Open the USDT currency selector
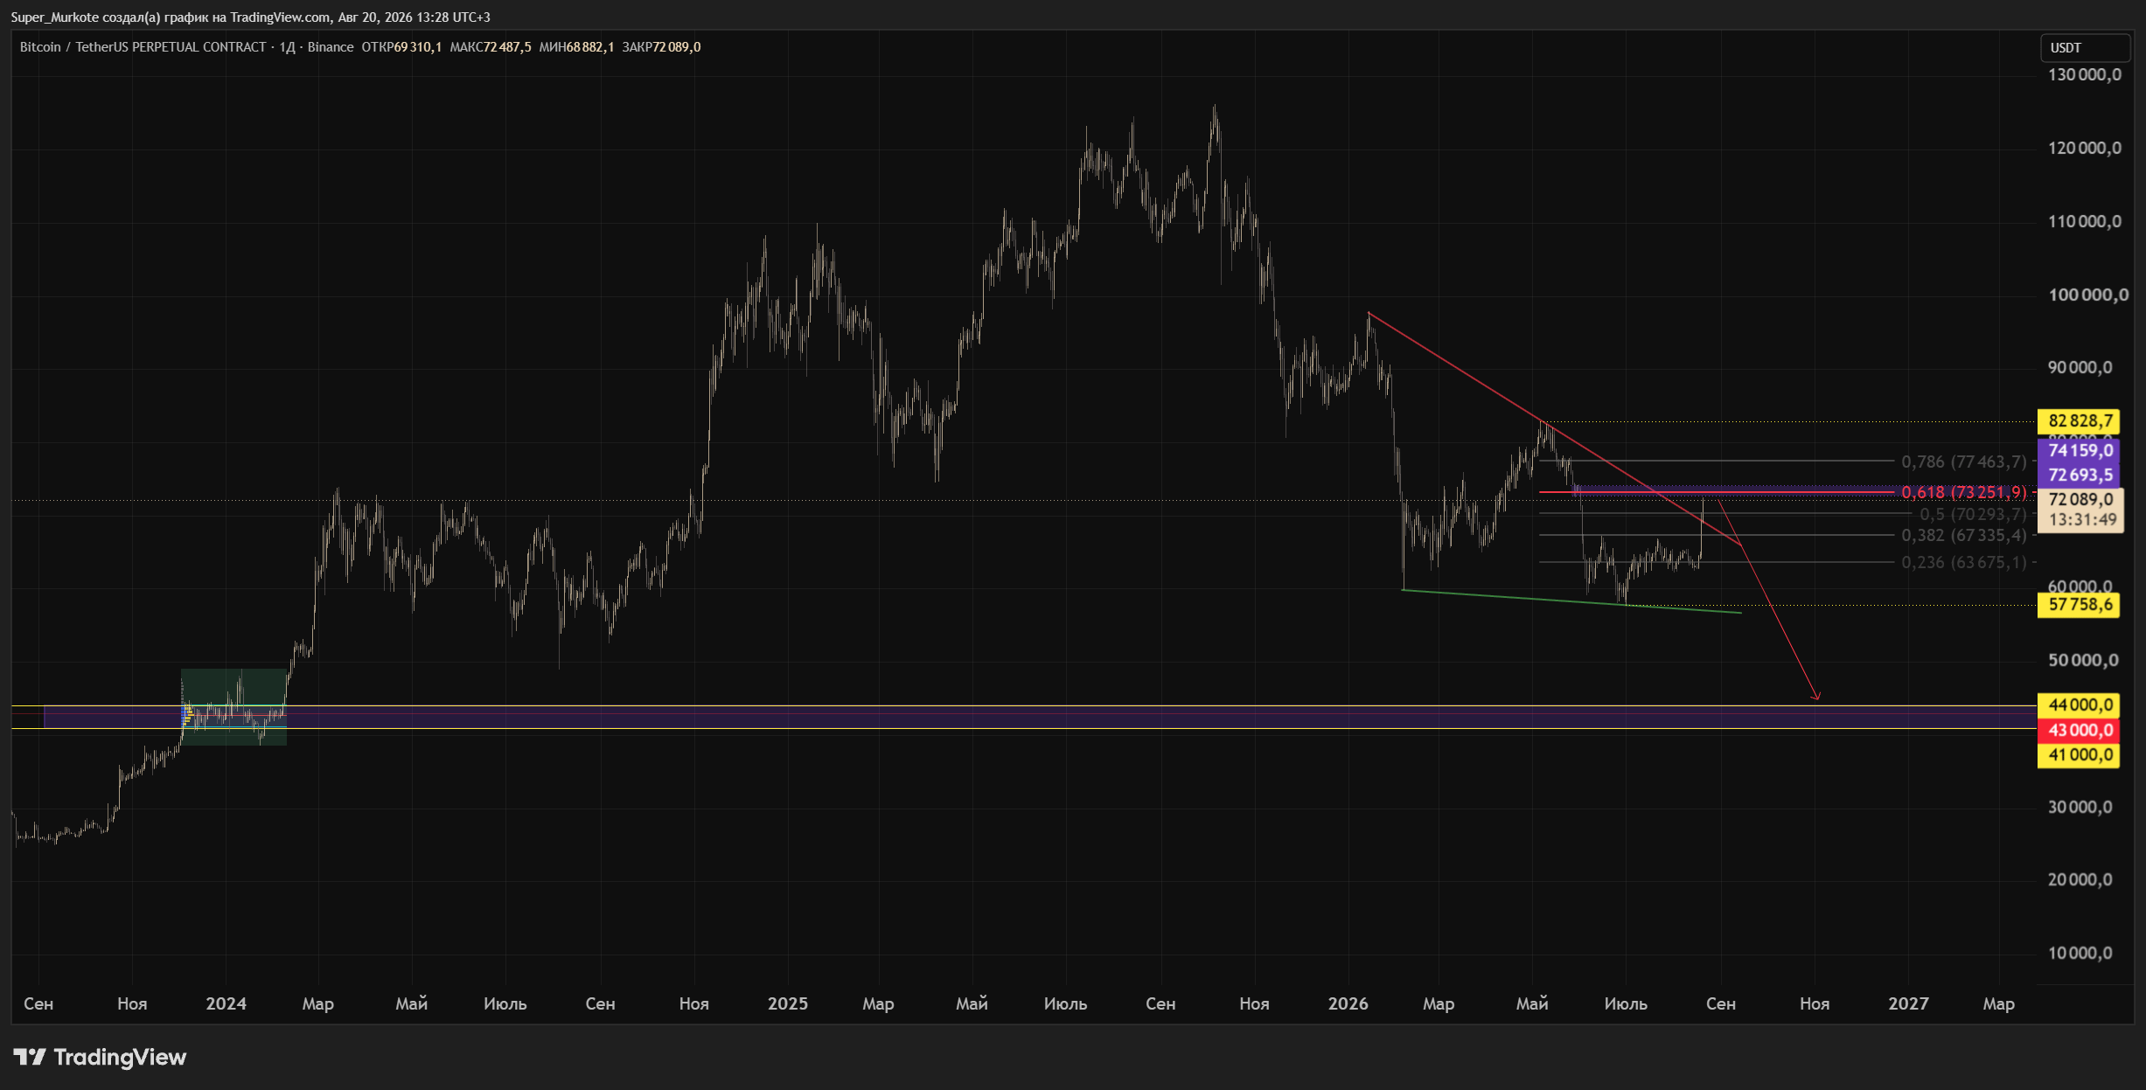Viewport: 2146px width, 1090px height. (2085, 48)
